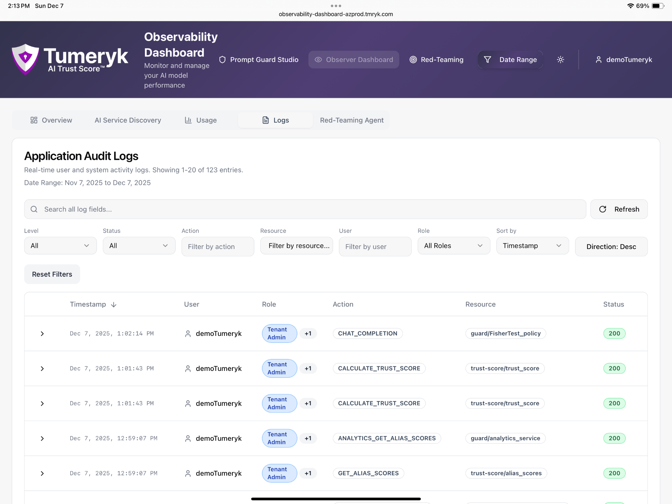Click the battery indicator in status bar

[658, 6]
